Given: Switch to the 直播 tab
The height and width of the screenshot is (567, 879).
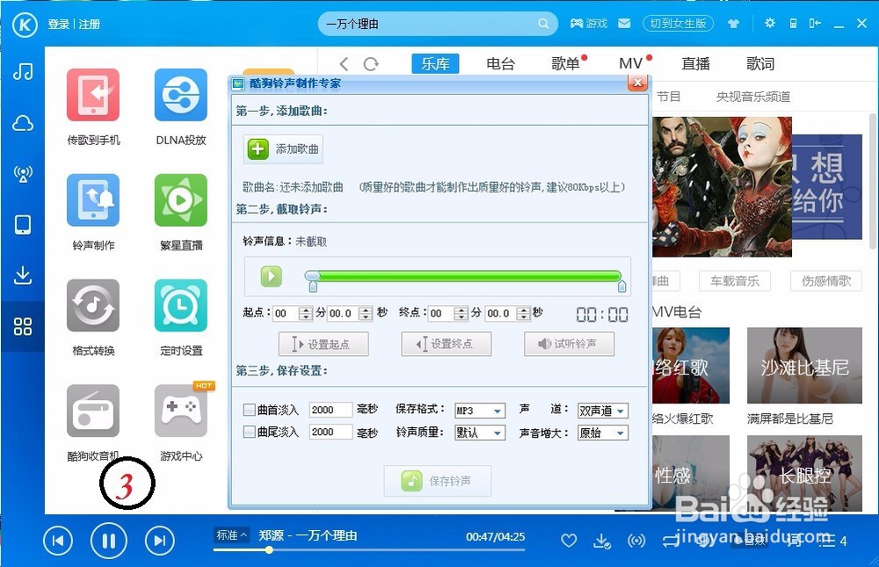Looking at the screenshot, I should (x=695, y=64).
